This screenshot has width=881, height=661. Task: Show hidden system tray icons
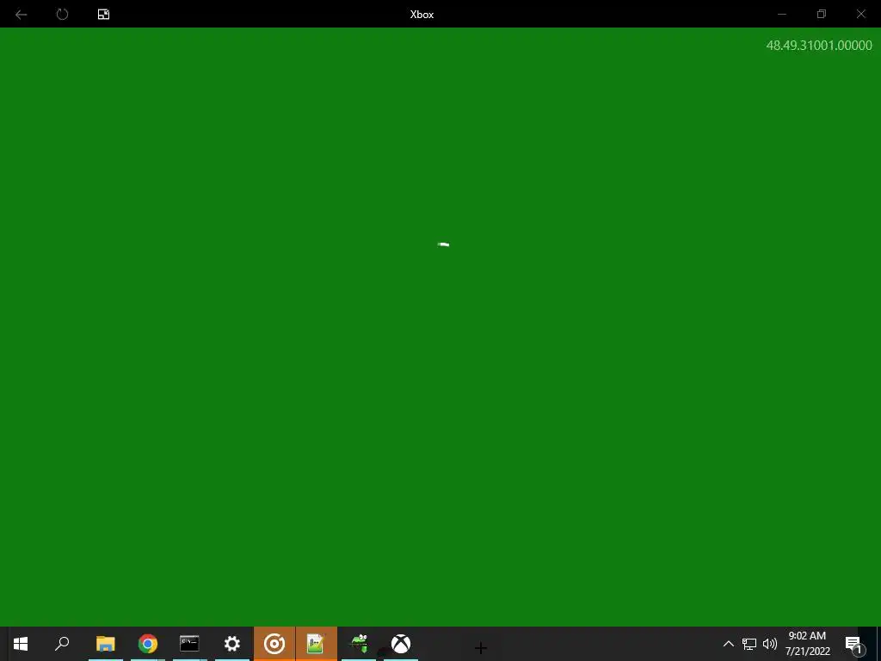(728, 644)
